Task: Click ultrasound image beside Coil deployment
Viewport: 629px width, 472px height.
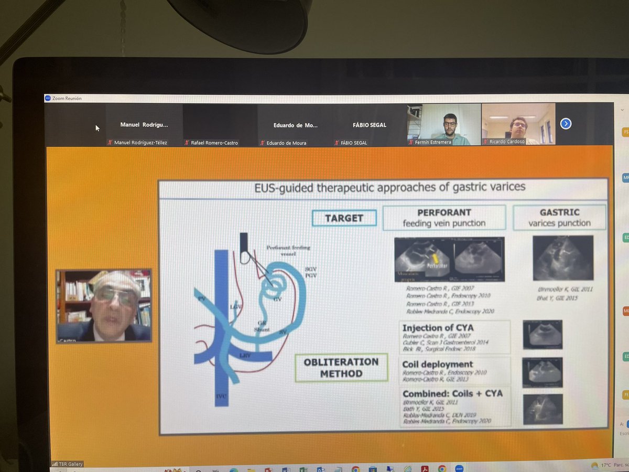Action: pyautogui.click(x=543, y=372)
